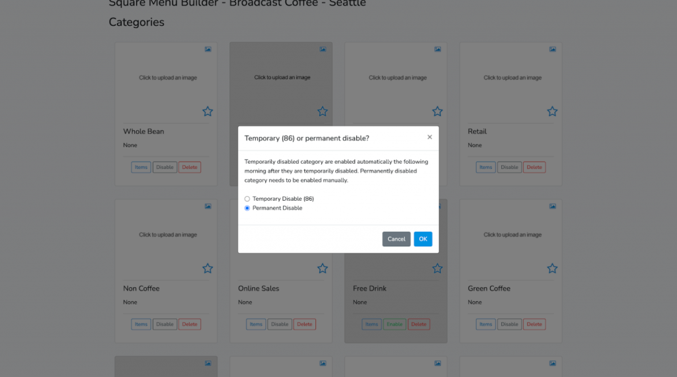Delete the Whole Bean category

pyautogui.click(x=190, y=167)
